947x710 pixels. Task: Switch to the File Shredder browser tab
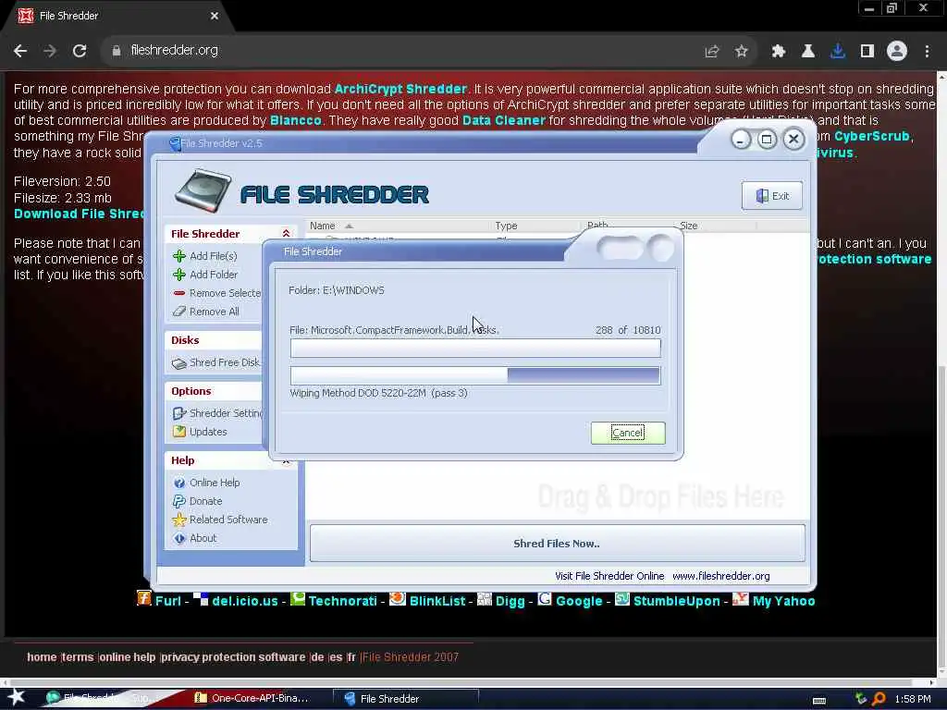115,16
